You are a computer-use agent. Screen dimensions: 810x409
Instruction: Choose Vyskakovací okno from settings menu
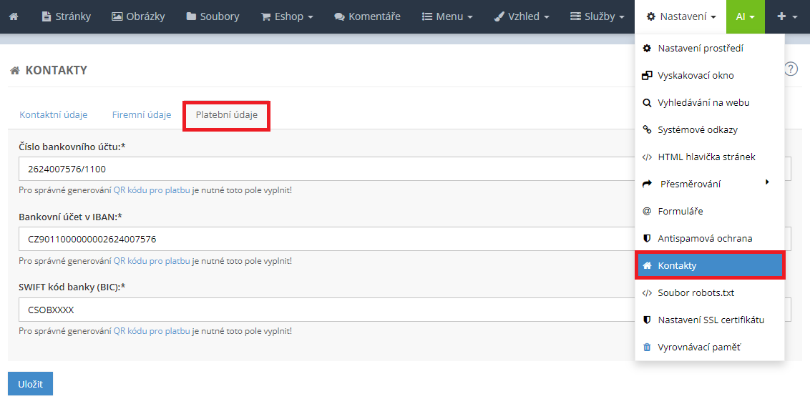(x=696, y=75)
